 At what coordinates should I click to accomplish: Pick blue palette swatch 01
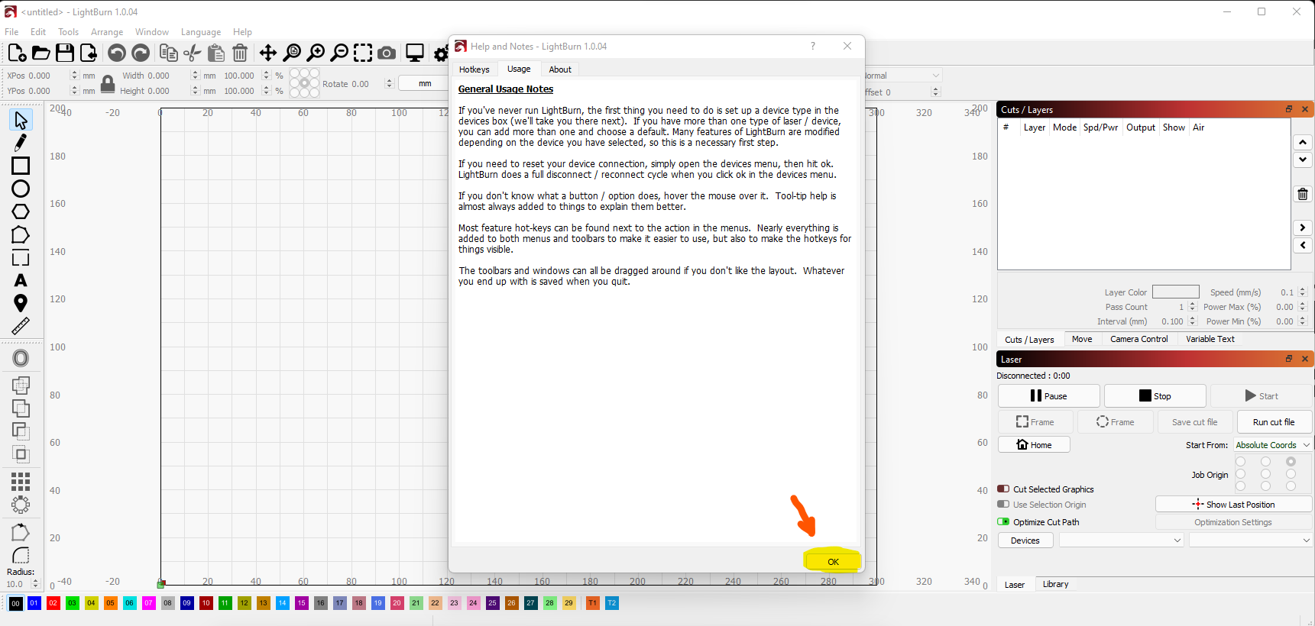tap(34, 603)
